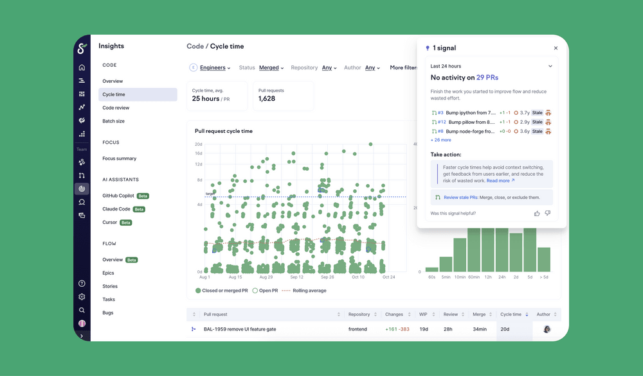Viewport: 643px width, 376px height.
Task: Open the Status Merged dropdown
Action: coord(269,67)
